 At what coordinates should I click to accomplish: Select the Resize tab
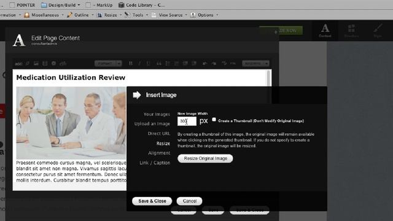click(163, 143)
